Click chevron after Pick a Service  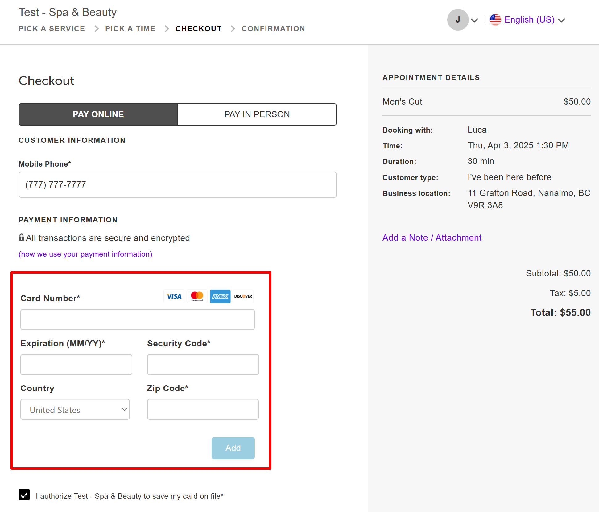click(97, 29)
